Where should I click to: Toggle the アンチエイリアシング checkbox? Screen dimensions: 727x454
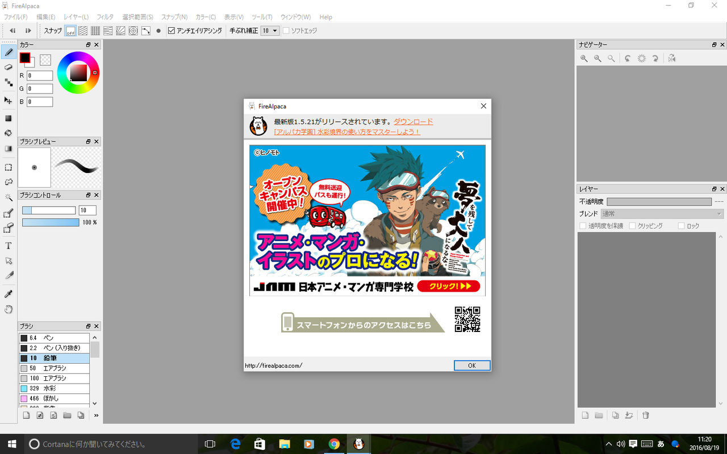(x=172, y=31)
